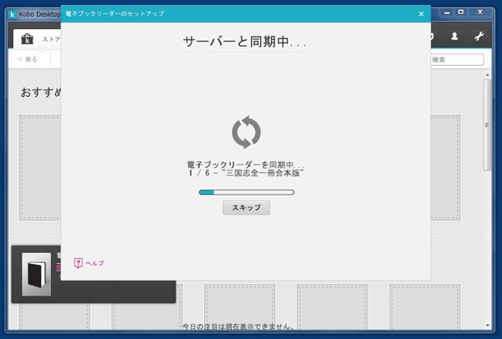Viewport: 502px width, 339px height.
Task: Click the text 1 / 6 - 三国志全一冊合本版
Action: click(246, 173)
